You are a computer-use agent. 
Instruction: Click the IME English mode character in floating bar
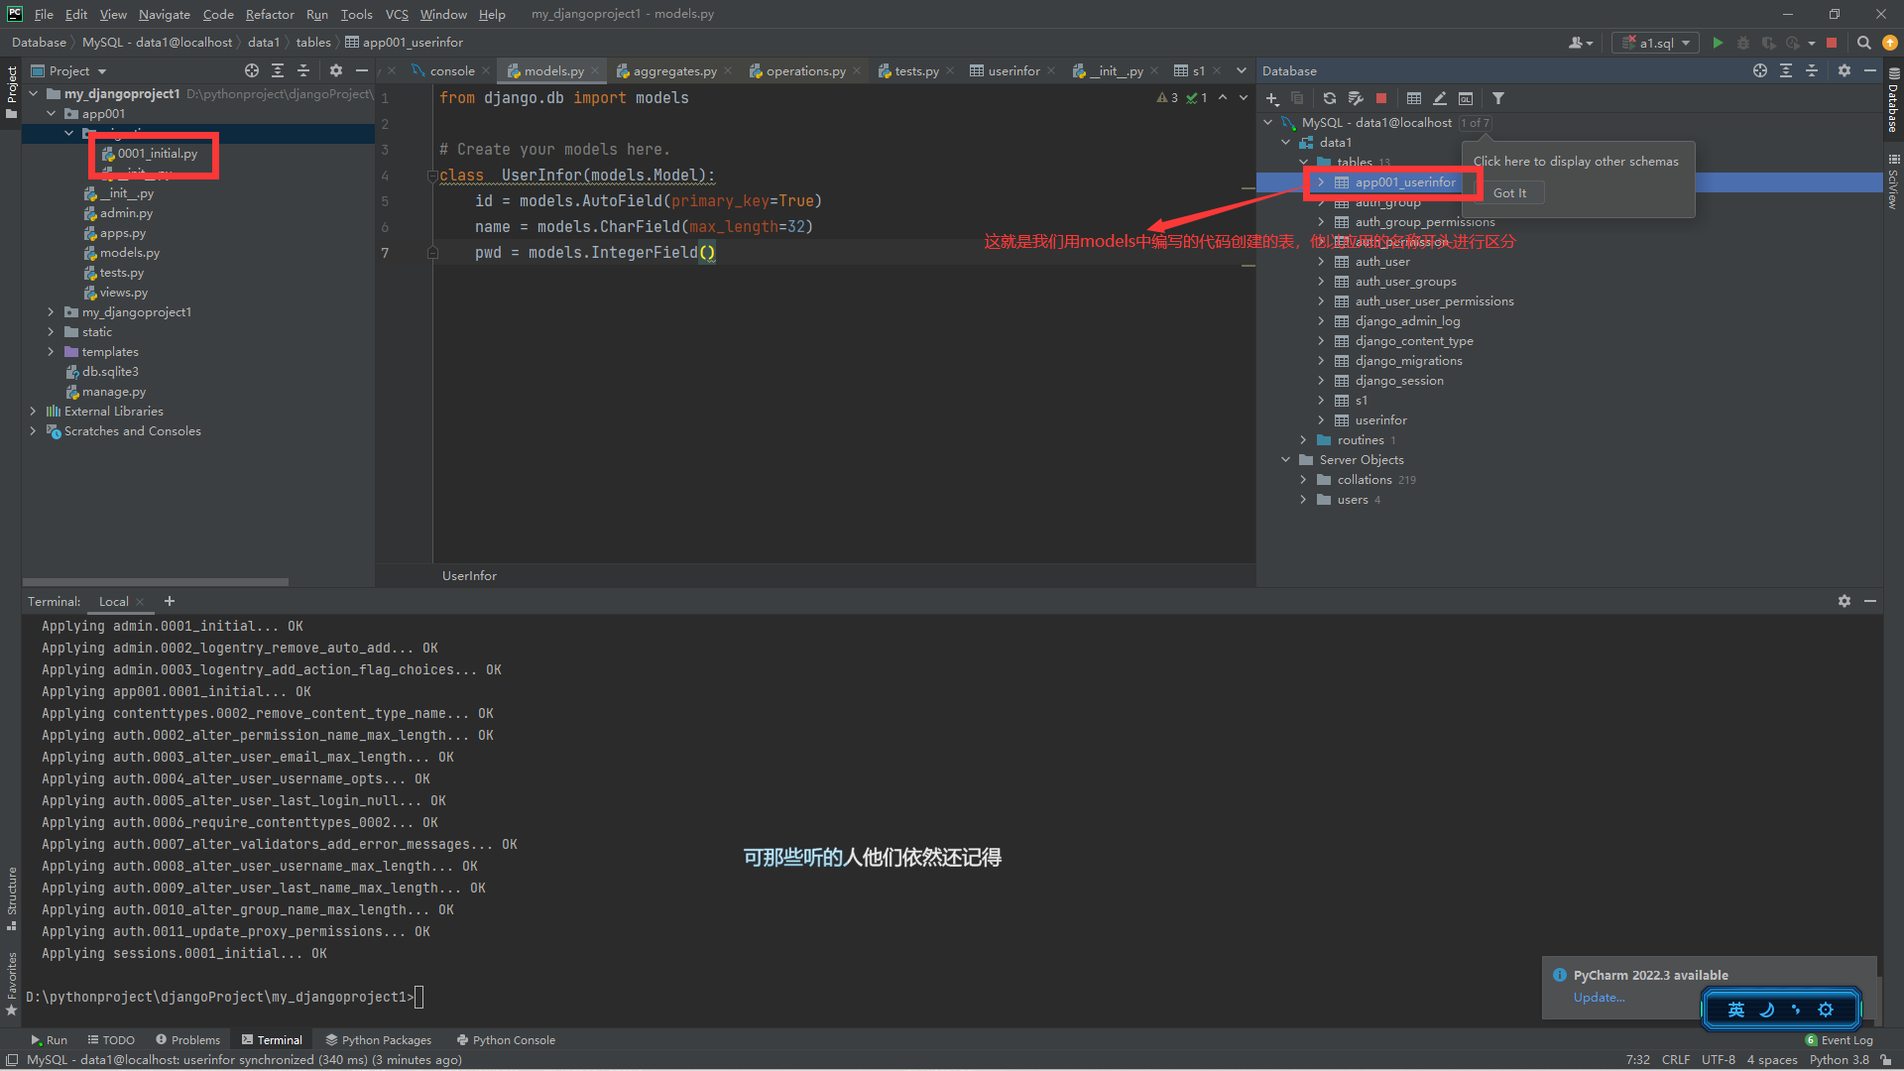coord(1735,1010)
